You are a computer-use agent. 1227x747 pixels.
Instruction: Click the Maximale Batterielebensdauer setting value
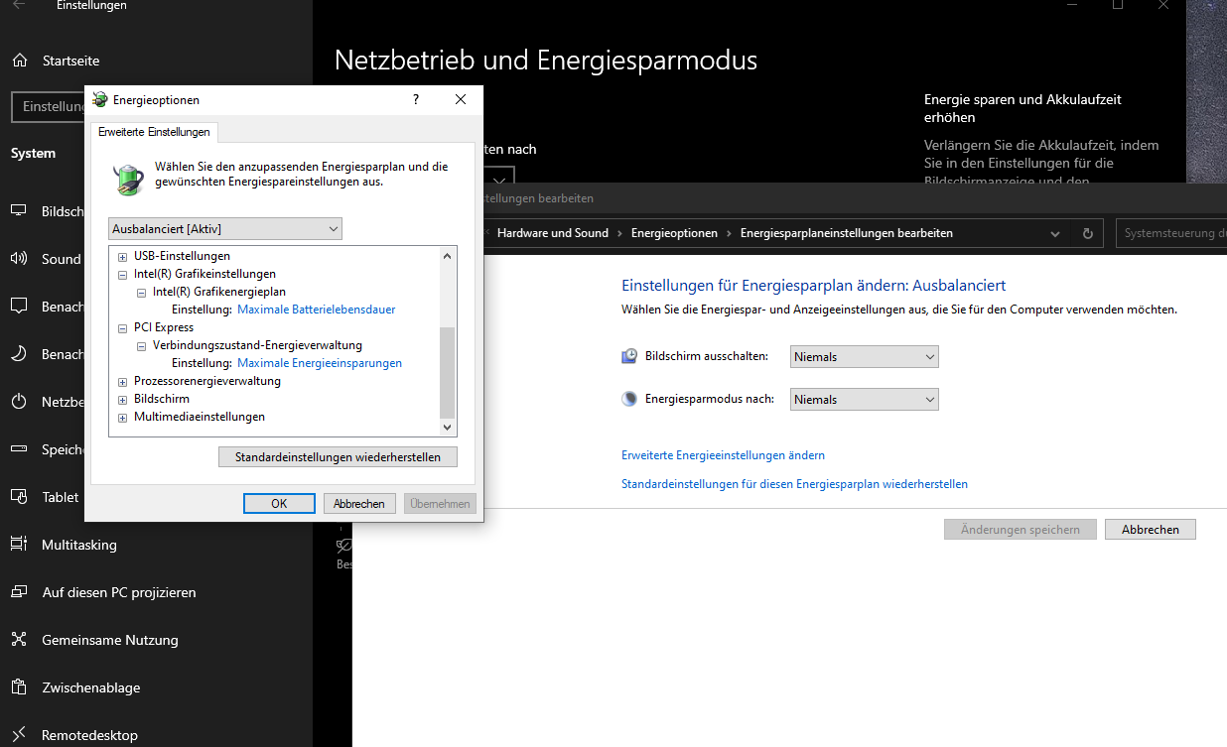pos(317,310)
